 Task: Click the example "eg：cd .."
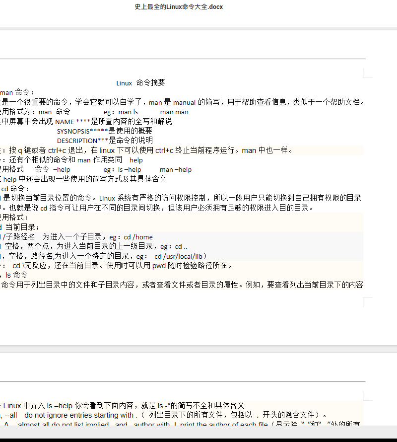point(174,247)
